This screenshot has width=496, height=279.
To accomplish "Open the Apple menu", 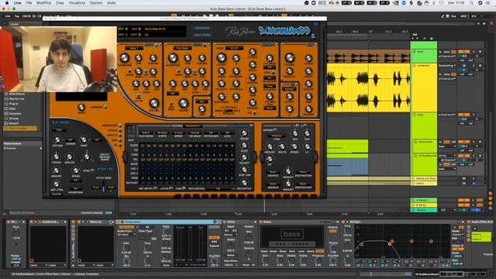I will point(7,3).
